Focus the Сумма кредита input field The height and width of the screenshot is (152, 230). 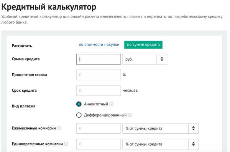pos(99,59)
